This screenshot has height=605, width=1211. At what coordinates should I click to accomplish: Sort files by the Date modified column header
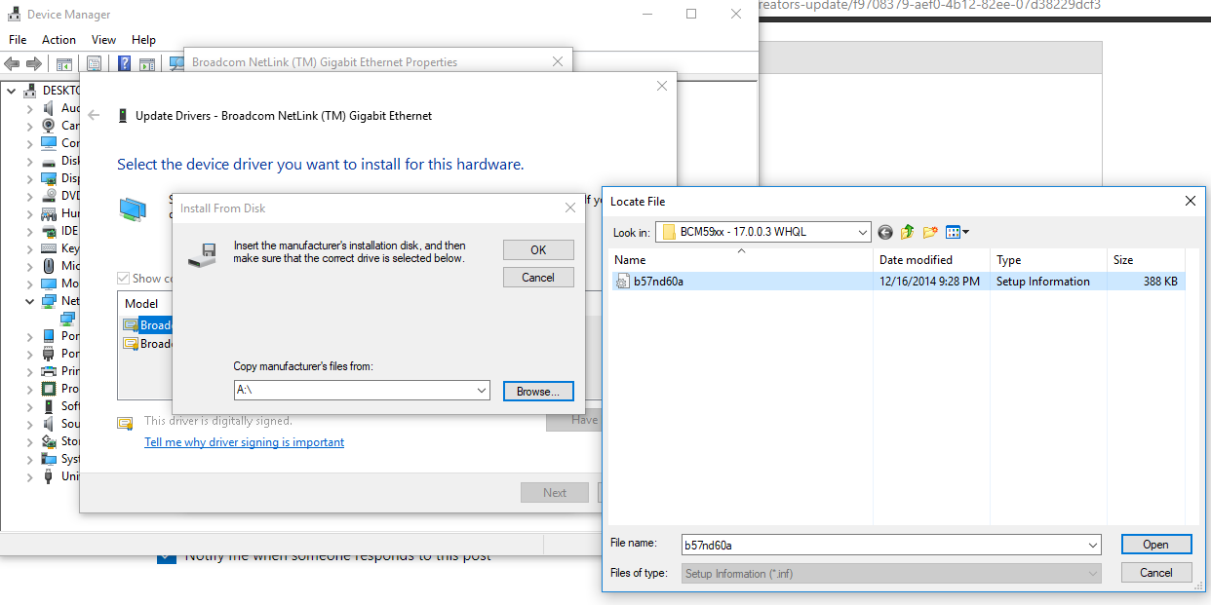tap(931, 260)
